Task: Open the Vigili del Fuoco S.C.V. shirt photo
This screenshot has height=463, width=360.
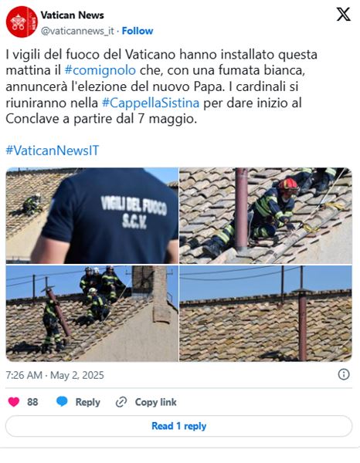Action: tap(92, 215)
